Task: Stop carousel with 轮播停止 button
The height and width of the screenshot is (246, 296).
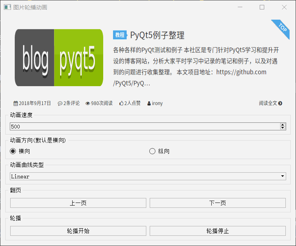Action: [218, 231]
